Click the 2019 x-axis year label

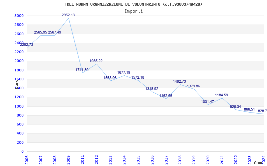coord(194,160)
